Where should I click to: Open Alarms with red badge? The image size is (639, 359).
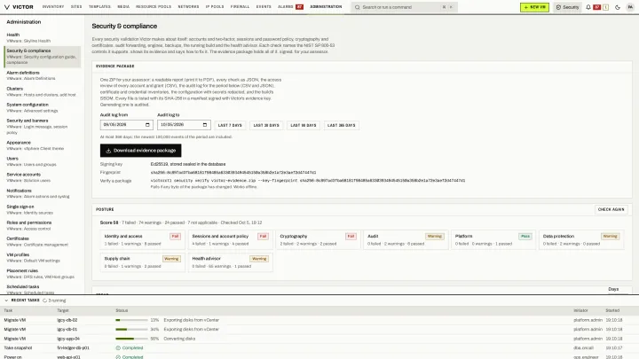tap(290, 7)
